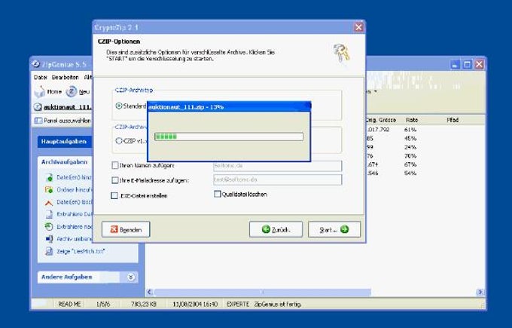Click the 11/08/2004 16:40 status bar date

(x=195, y=304)
